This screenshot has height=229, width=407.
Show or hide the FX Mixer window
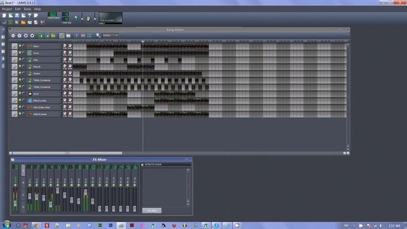30,22
